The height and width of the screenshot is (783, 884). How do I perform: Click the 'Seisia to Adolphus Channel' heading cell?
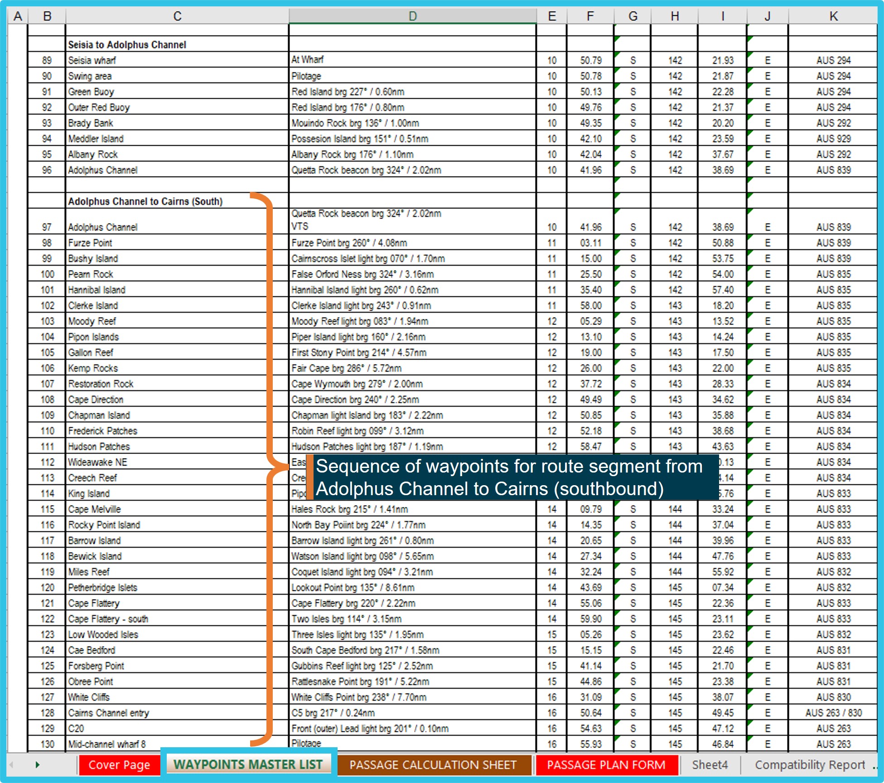pos(177,44)
